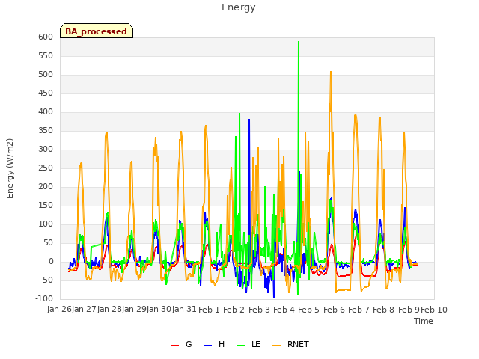Screen dimensions: 479x359
Task: Select the H legend label
Action: (x=222, y=344)
